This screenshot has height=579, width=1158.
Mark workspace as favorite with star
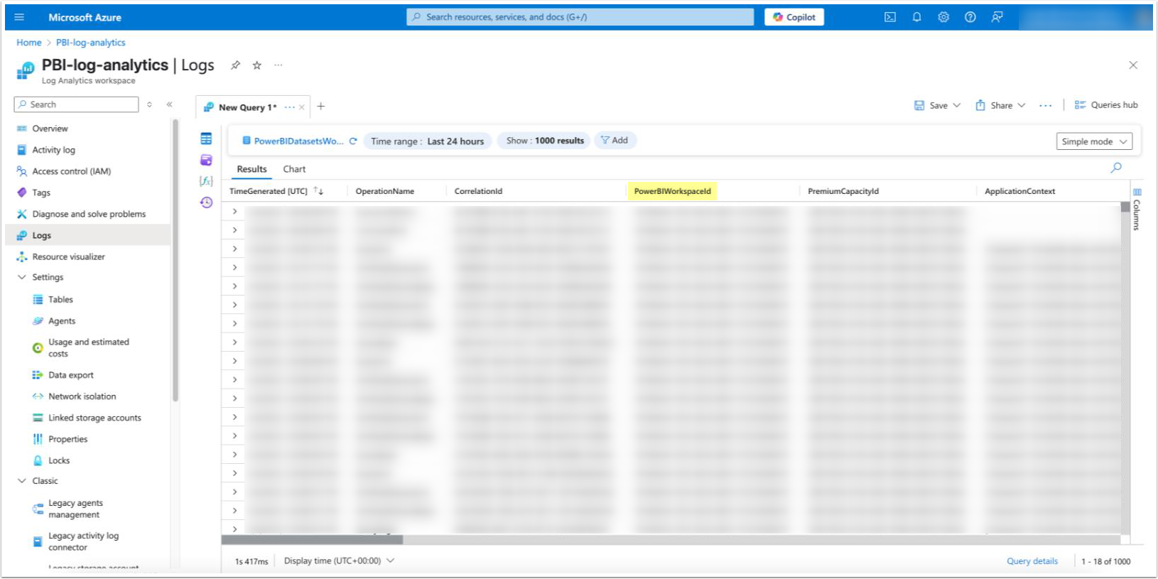click(257, 65)
